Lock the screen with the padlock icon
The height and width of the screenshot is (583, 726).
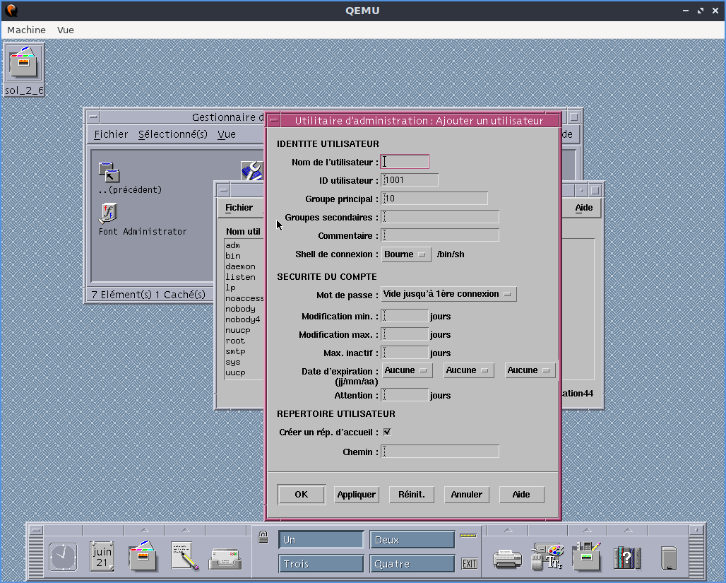(x=263, y=537)
